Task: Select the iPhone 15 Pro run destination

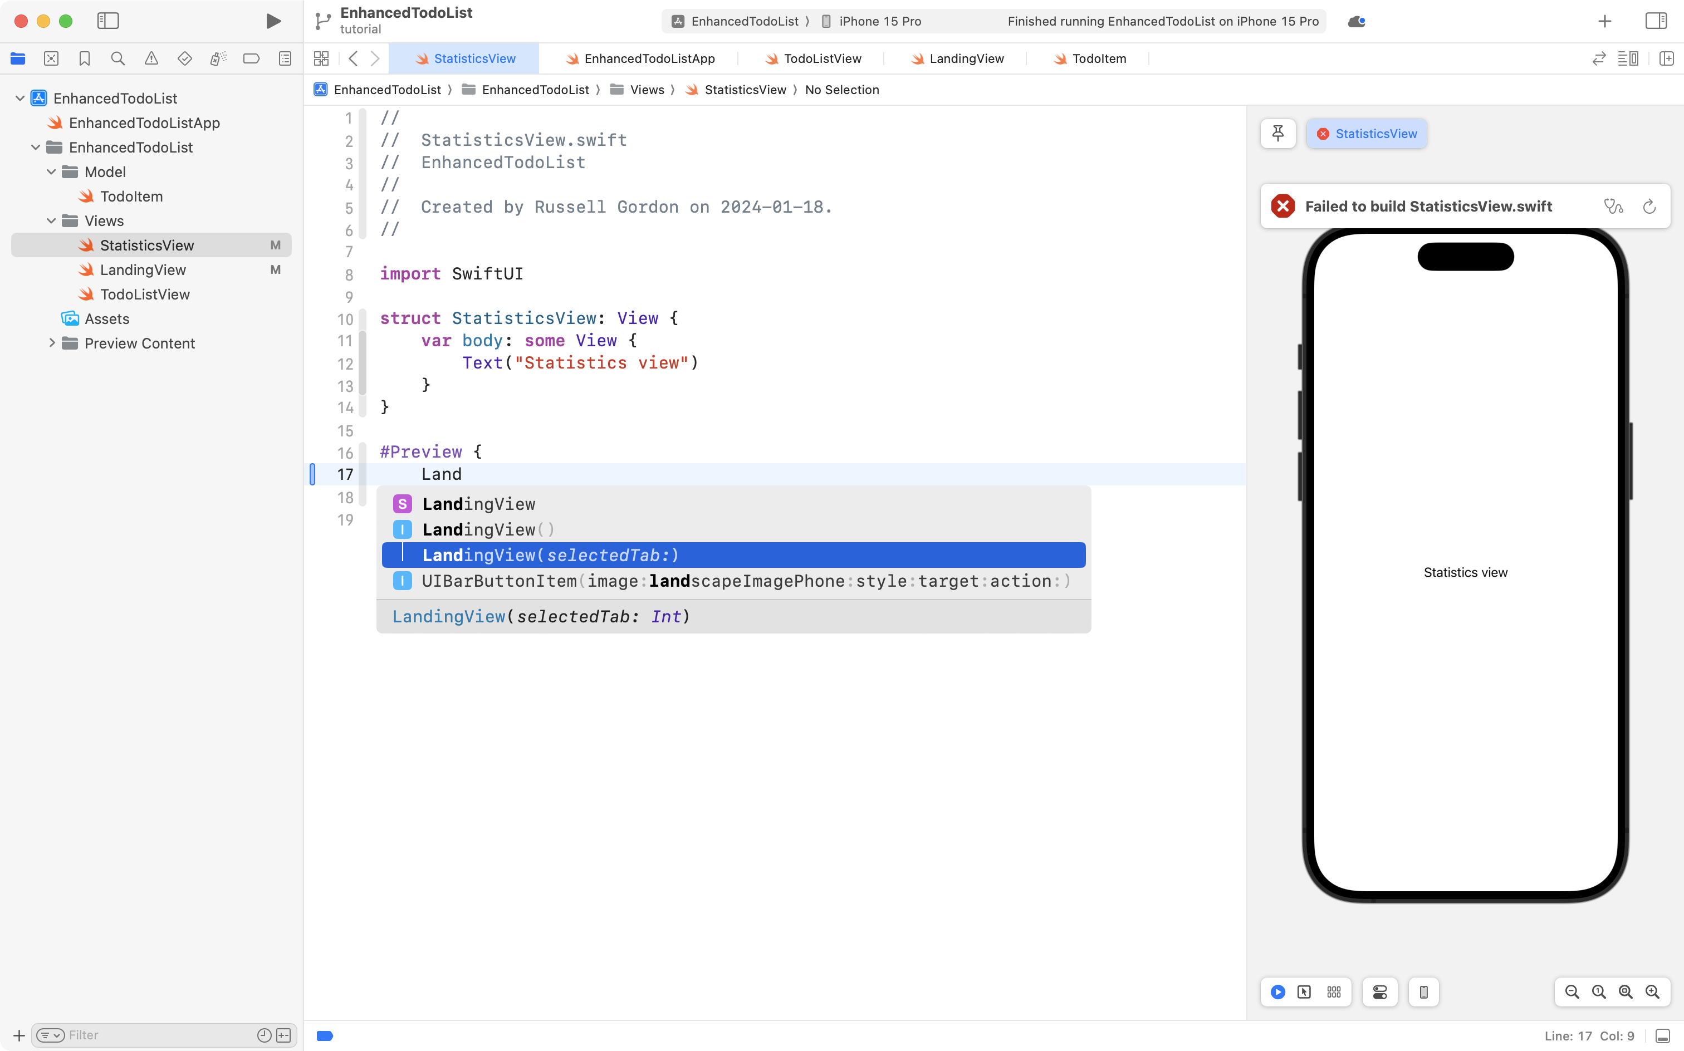Action: point(879,22)
